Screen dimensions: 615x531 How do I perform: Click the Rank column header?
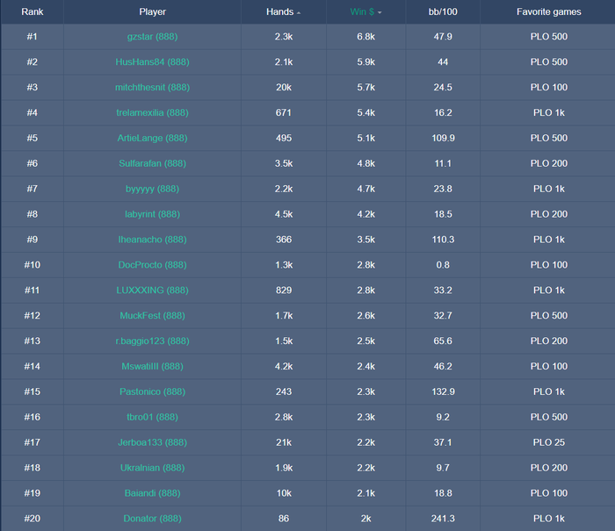(33, 12)
